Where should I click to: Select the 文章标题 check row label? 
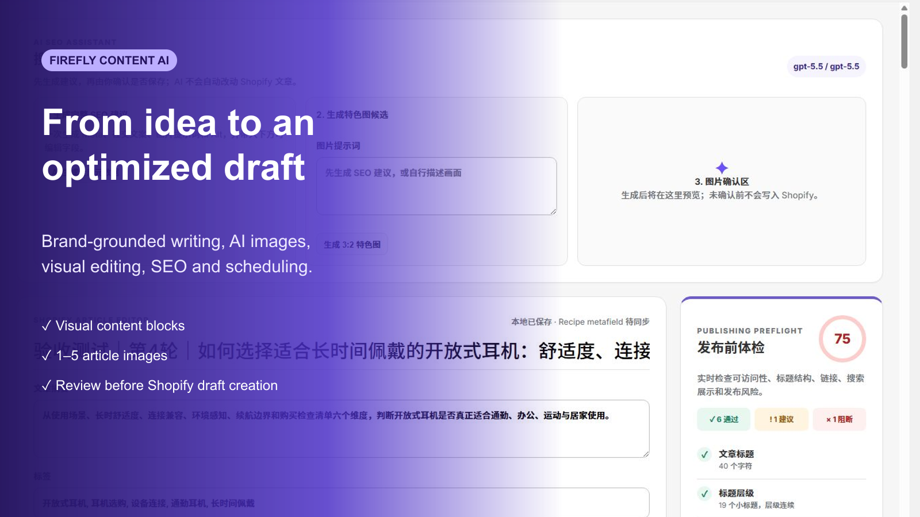736,454
